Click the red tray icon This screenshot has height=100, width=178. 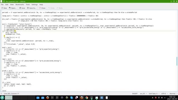[x=156, y=97]
